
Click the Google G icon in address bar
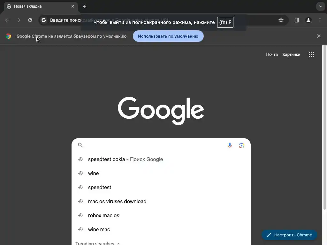43,20
